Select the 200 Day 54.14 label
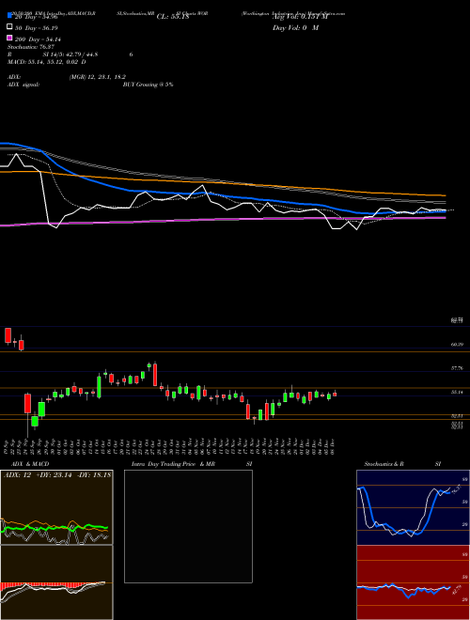Viewport: 470px width, 620px height. pos(38,39)
